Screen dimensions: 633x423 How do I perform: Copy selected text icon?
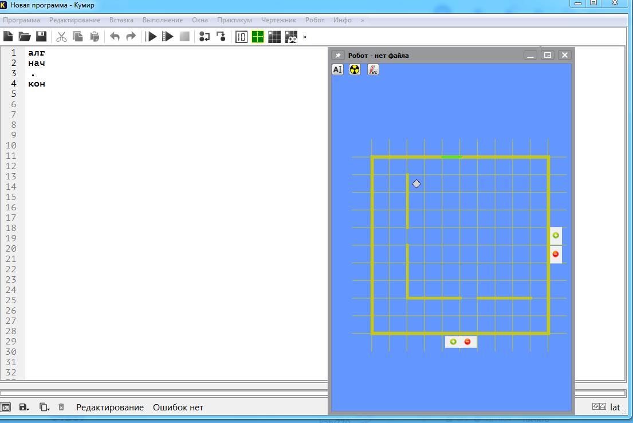[78, 37]
